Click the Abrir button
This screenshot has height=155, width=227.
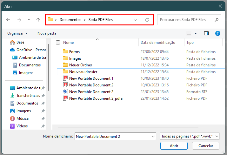pyautogui.click(x=174, y=146)
